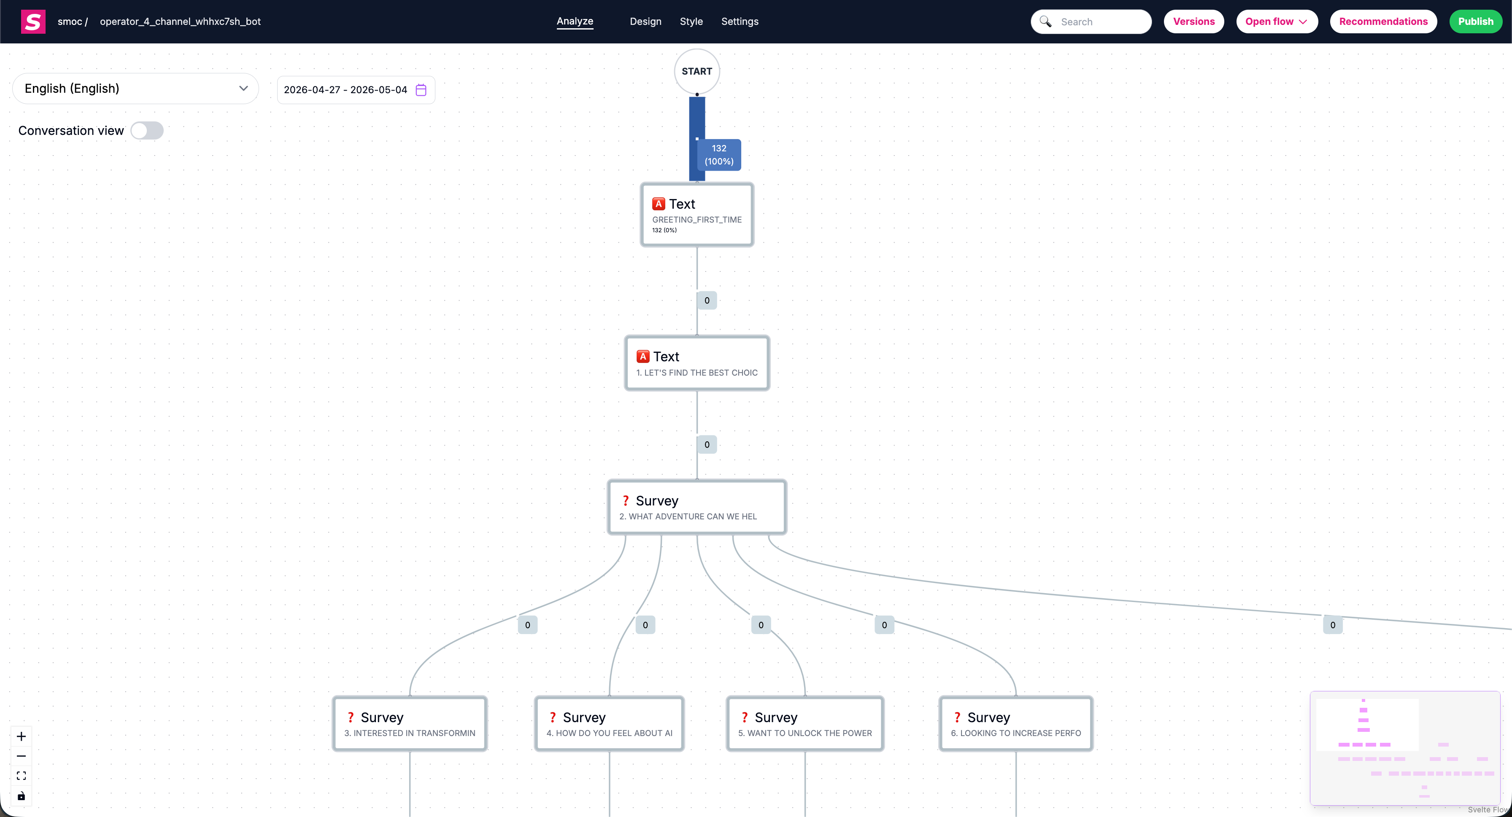The image size is (1512, 817).
Task: Click the question icon on HOW DO YOU FEEL survey
Action: pyautogui.click(x=552, y=717)
